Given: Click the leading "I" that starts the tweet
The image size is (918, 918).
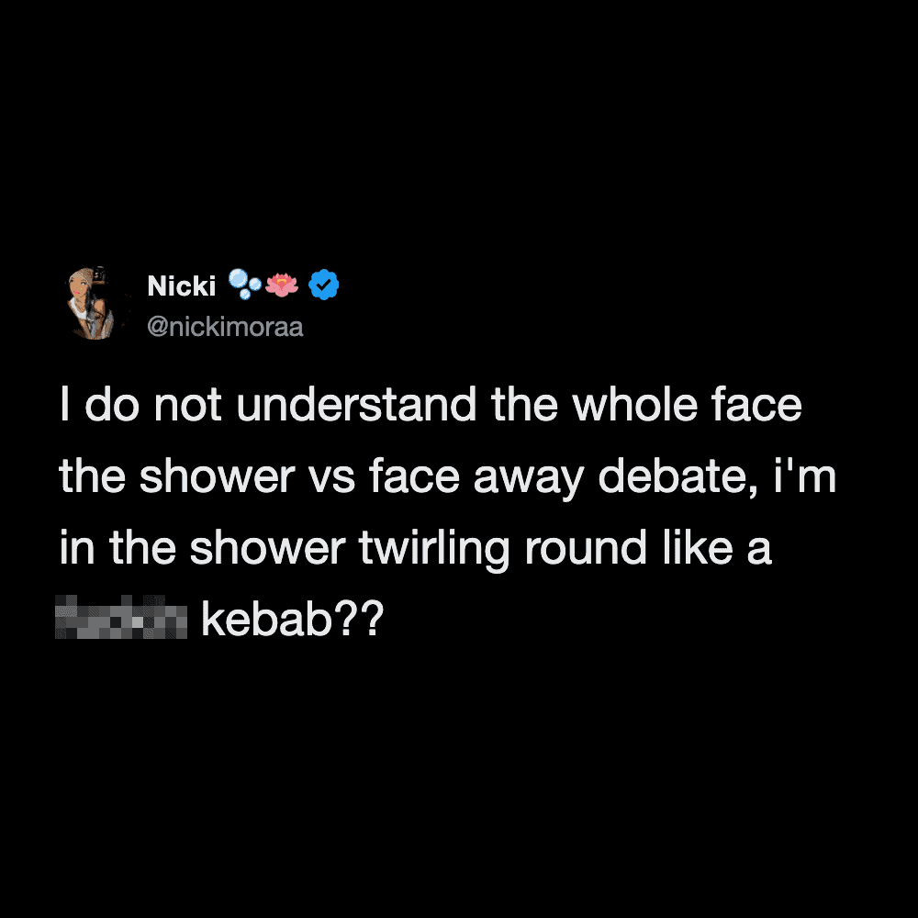Looking at the screenshot, I should [x=65, y=406].
